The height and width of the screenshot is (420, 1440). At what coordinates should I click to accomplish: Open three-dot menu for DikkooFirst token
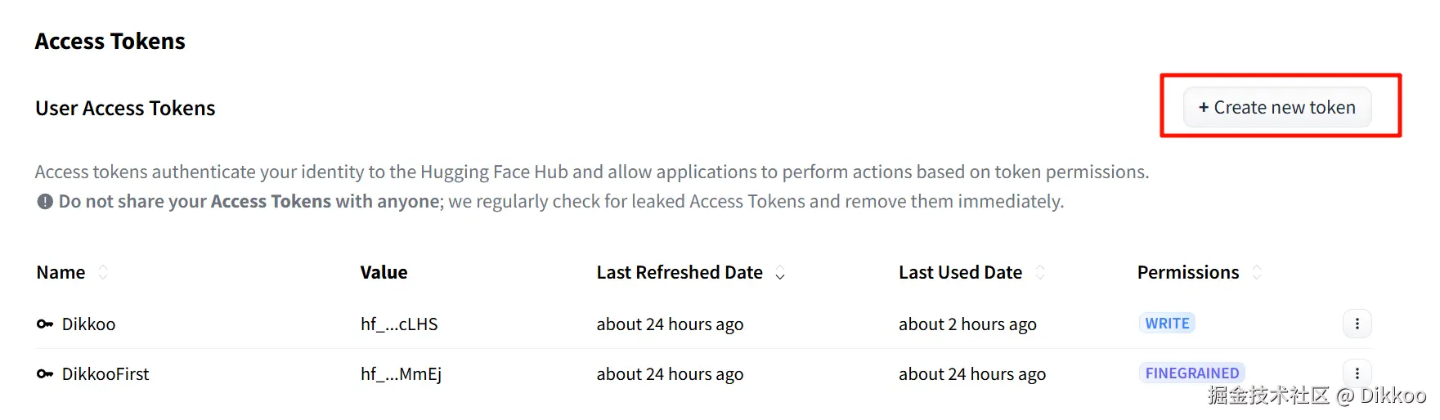pos(1357,373)
